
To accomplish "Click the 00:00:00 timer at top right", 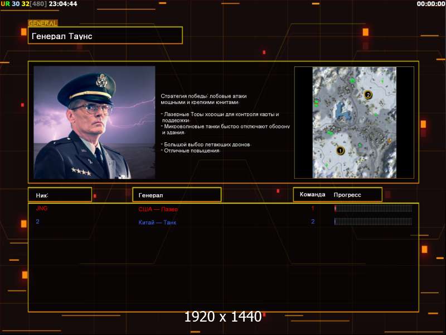I will (430, 4).
